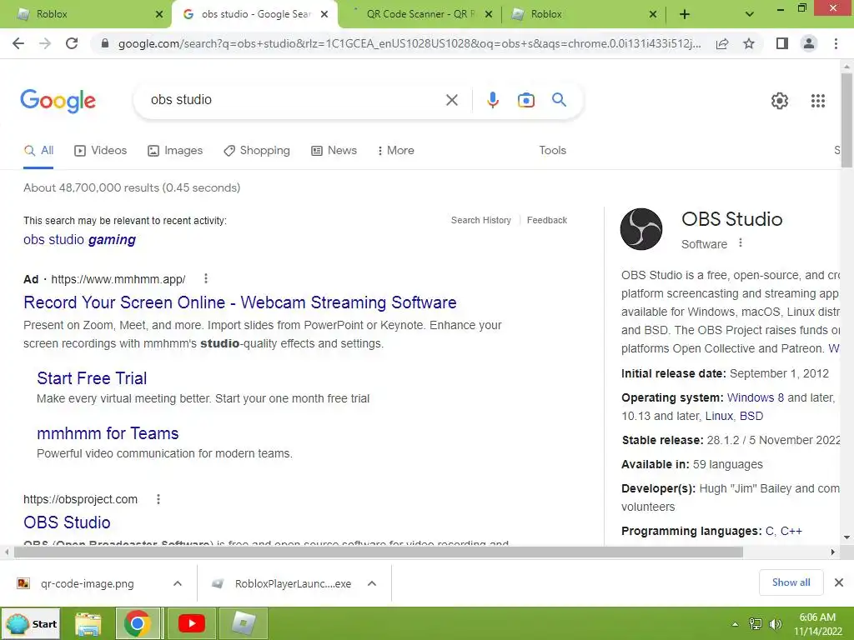The height and width of the screenshot is (640, 854).
Task: Switch to the Videos results tab
Action: pos(100,150)
